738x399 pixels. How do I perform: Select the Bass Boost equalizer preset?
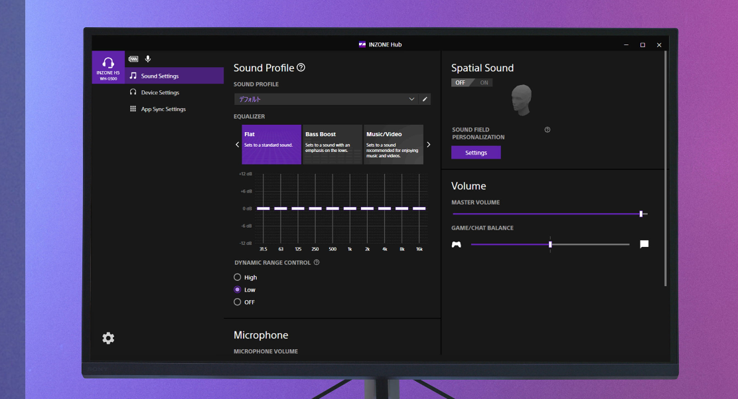coord(332,144)
